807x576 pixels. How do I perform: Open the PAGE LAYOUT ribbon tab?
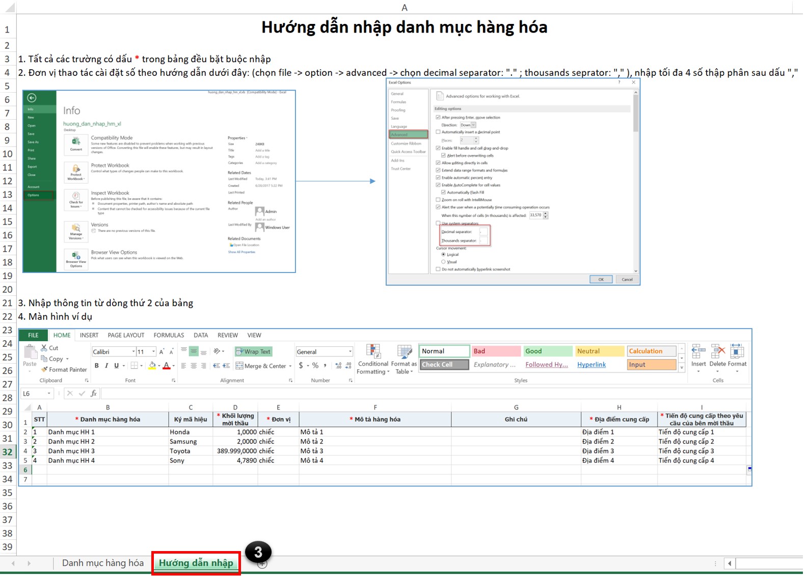[126, 336]
